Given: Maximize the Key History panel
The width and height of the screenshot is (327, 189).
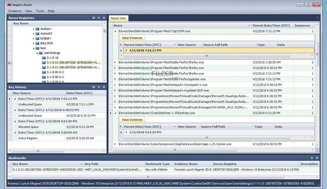Looking at the screenshot, I should point(93,87).
